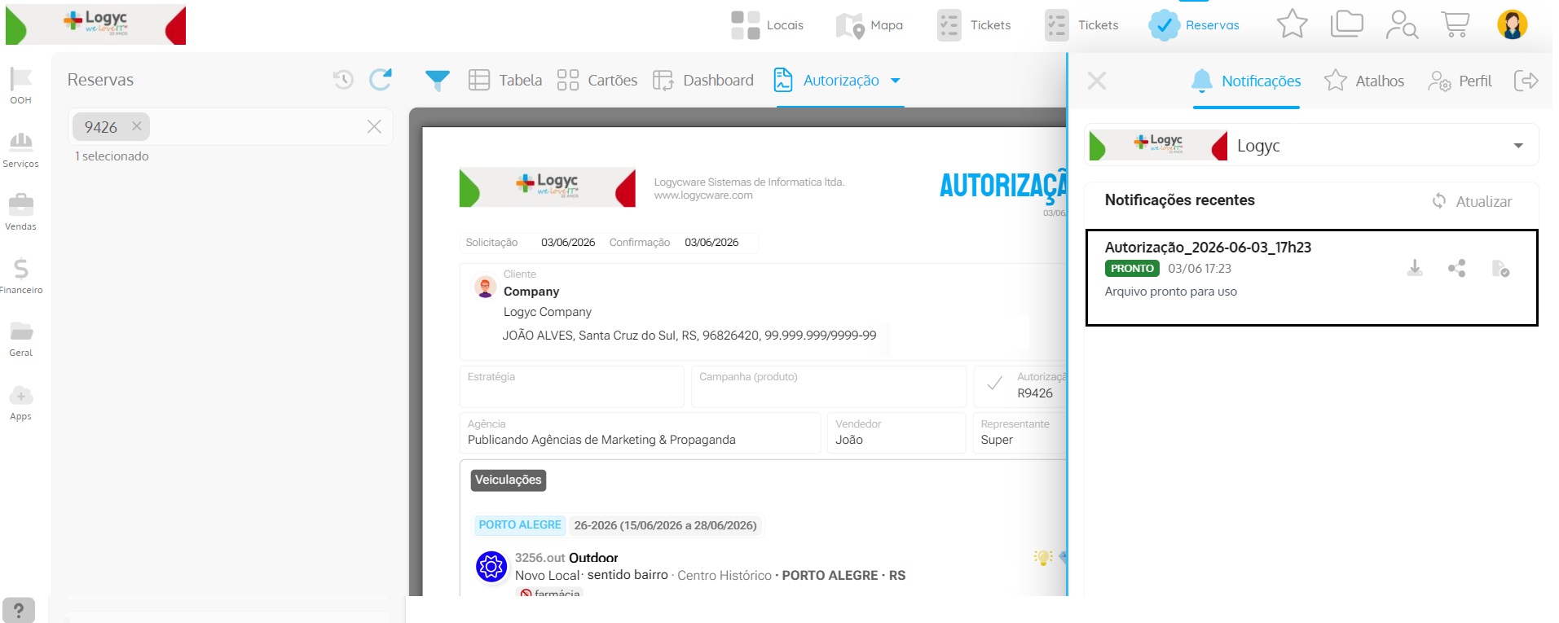Click the Logyc logo in top left
The image size is (1559, 623).
coord(95,24)
